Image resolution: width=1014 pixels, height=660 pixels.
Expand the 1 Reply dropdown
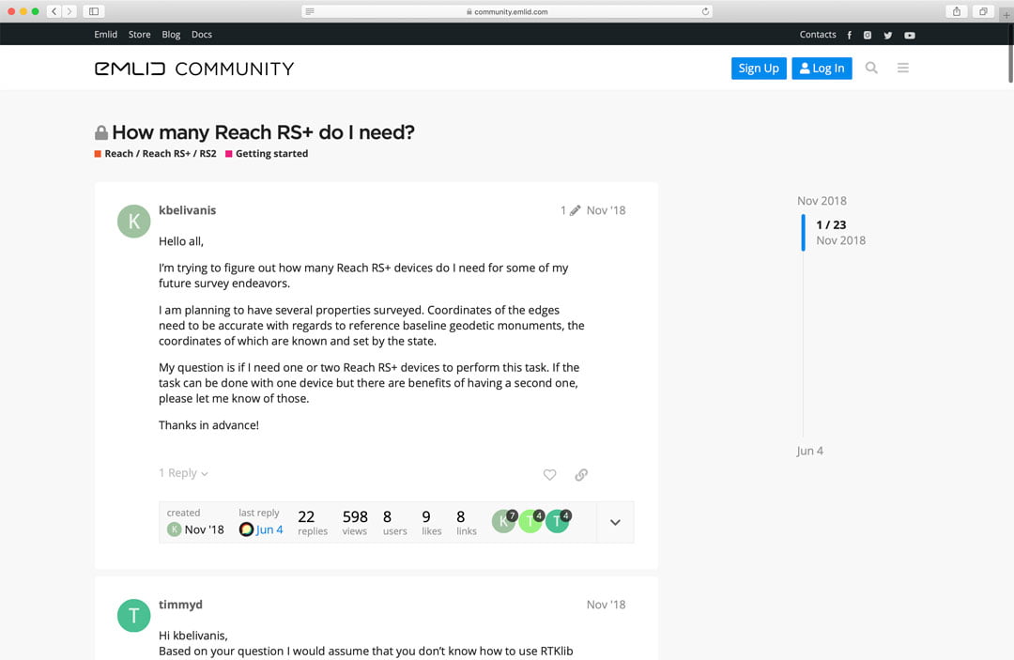[x=184, y=473]
